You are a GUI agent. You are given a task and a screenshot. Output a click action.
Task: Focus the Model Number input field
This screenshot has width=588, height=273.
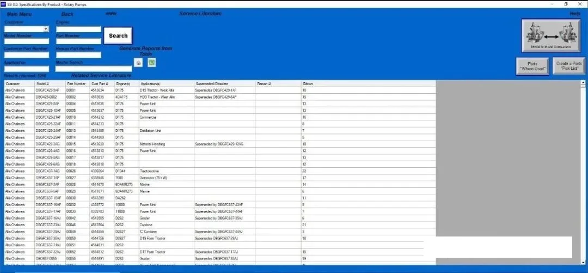(27, 41)
